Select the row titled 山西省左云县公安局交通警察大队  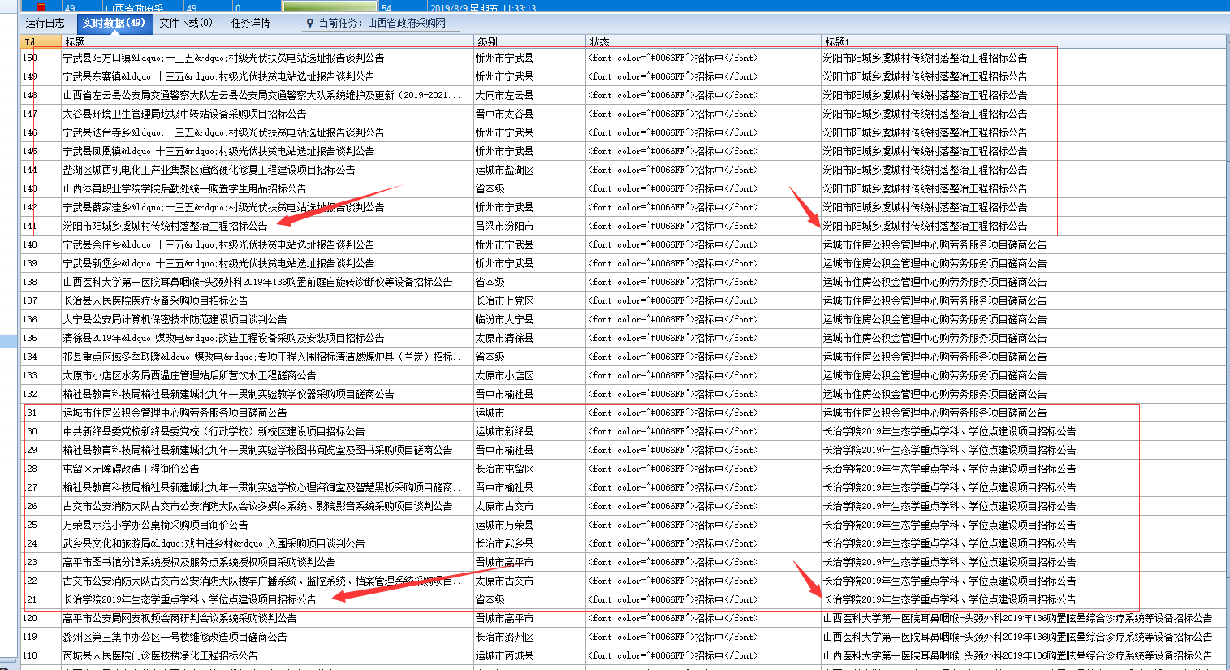point(268,95)
